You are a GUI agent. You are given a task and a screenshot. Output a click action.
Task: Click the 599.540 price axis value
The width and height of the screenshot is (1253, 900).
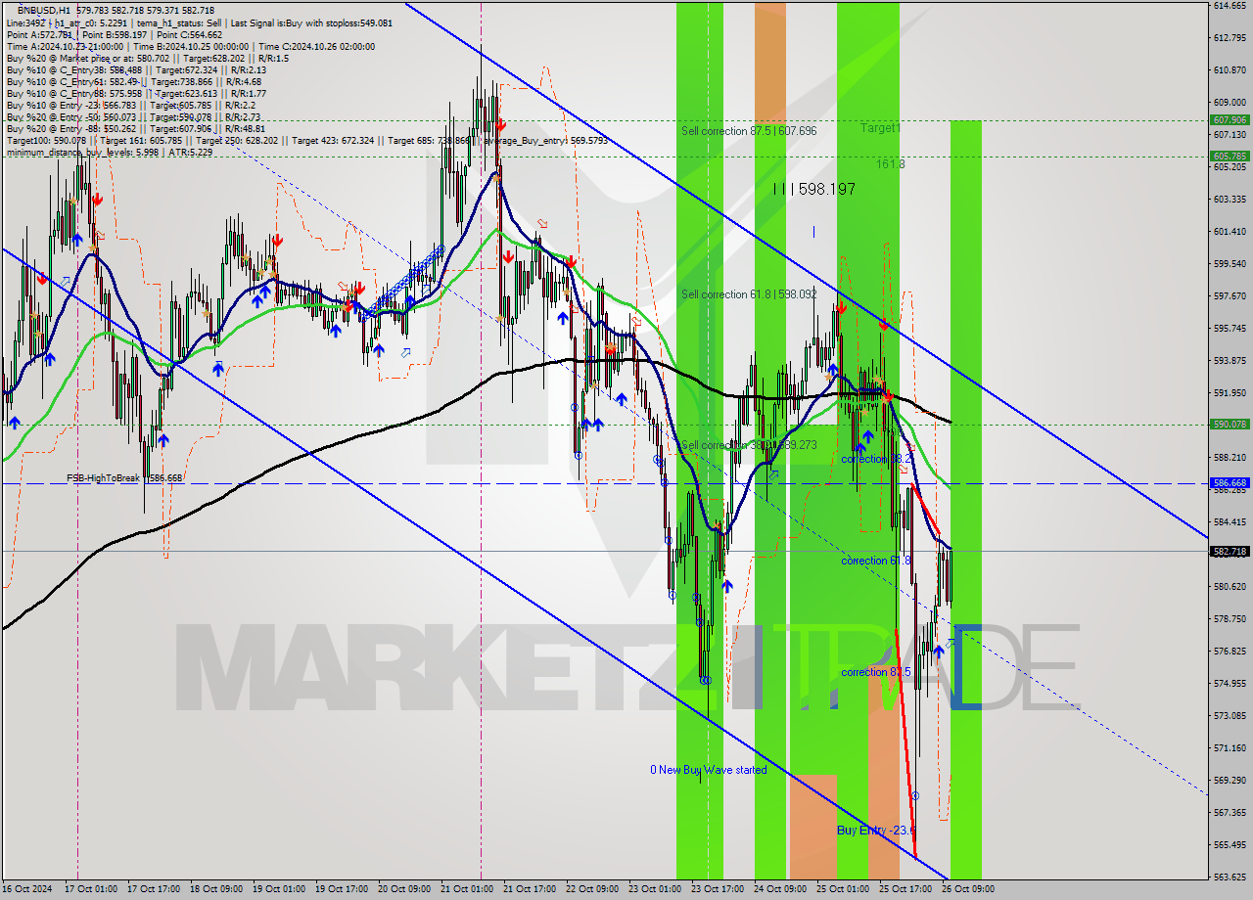pyautogui.click(x=1230, y=264)
